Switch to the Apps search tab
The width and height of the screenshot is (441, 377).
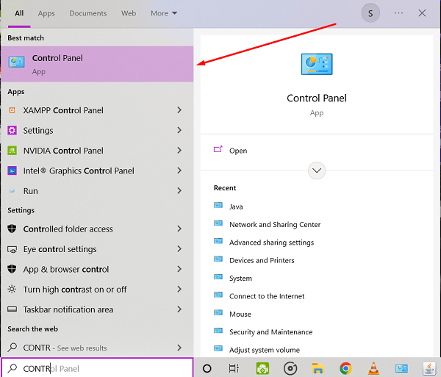point(46,13)
